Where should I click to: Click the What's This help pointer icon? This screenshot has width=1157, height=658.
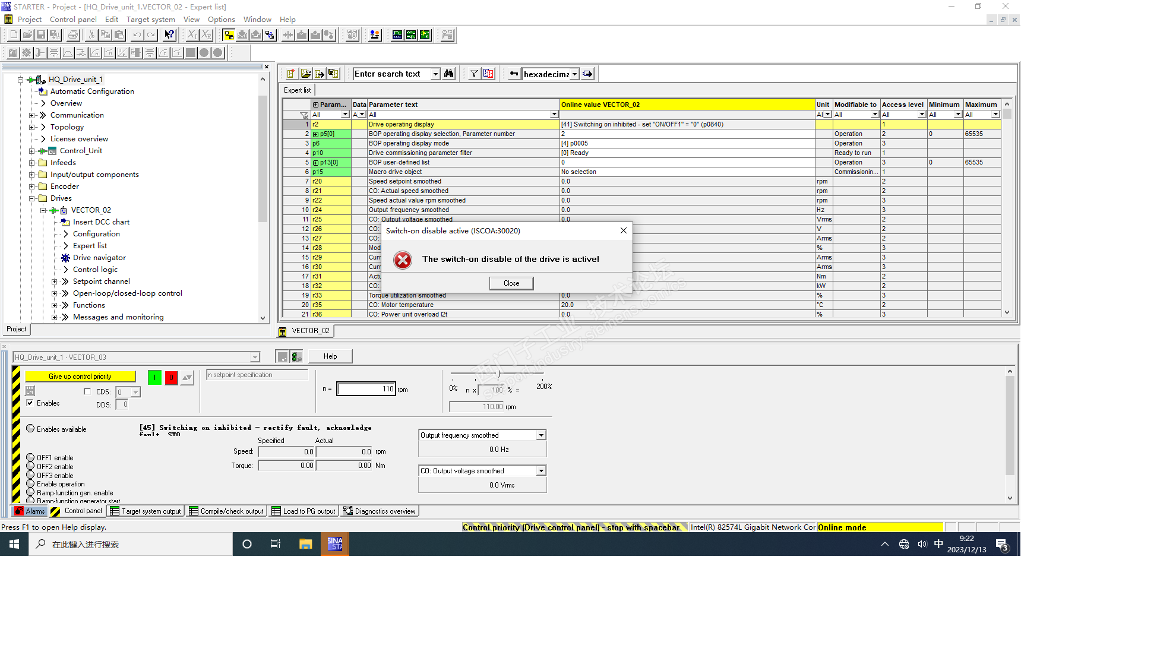click(169, 35)
